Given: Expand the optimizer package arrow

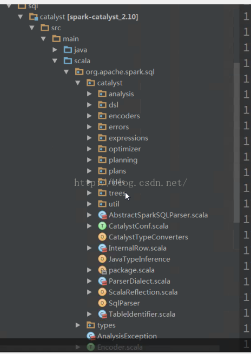Looking at the screenshot, I should (89, 149).
